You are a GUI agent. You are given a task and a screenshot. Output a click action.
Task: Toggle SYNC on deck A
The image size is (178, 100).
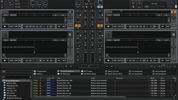coord(6,15)
